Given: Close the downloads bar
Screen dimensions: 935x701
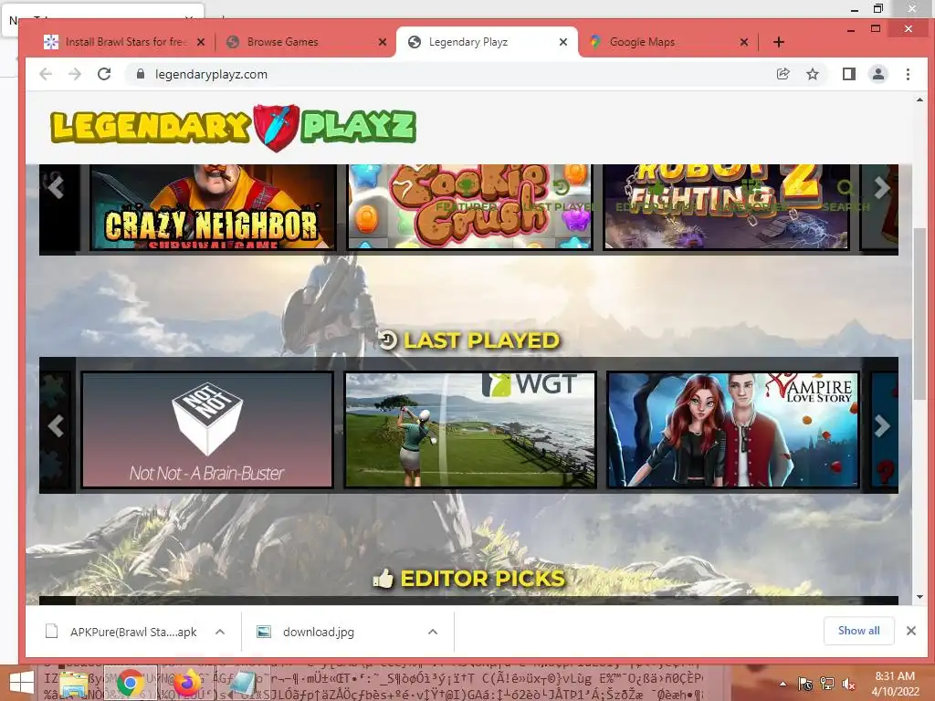Looking at the screenshot, I should coord(911,631).
